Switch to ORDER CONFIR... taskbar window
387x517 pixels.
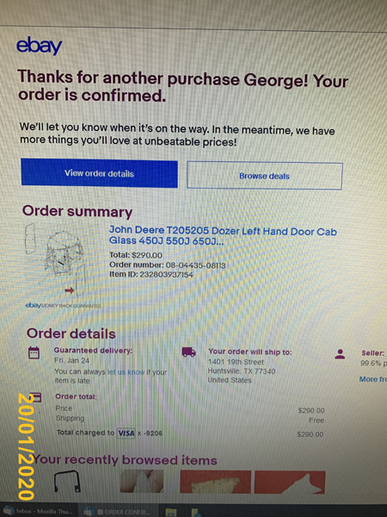point(118,512)
